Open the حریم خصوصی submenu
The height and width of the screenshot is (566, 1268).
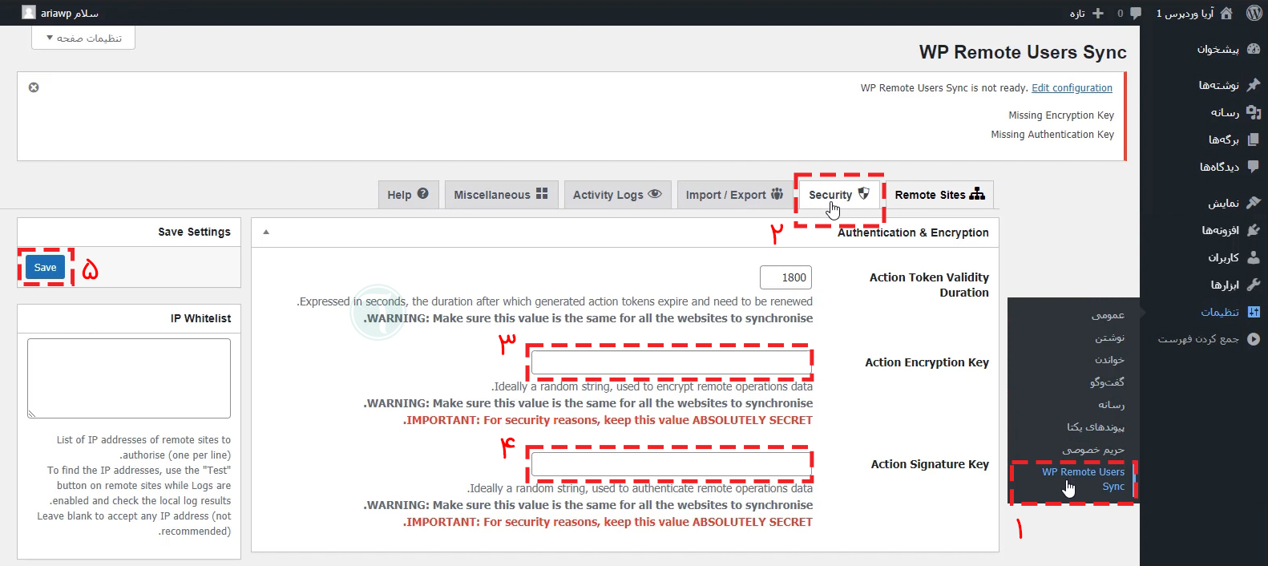pos(1093,450)
